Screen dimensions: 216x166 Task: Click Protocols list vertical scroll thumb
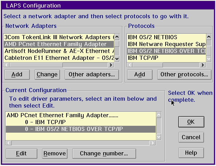pos(209,51)
